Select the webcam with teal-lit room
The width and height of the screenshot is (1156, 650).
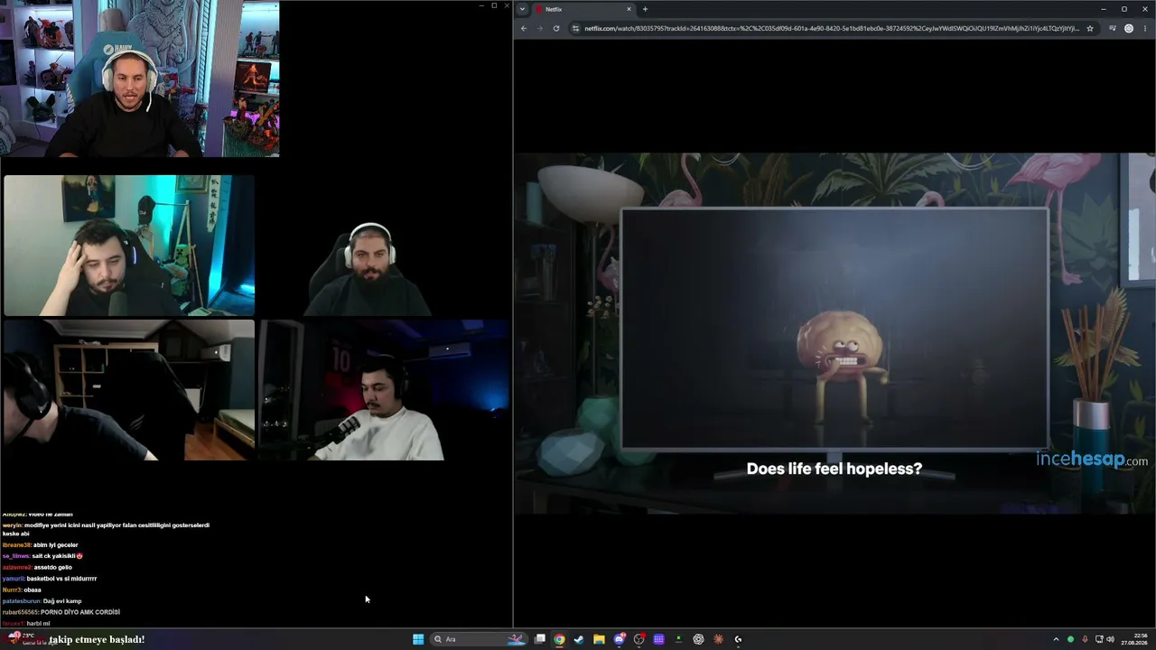(x=129, y=246)
